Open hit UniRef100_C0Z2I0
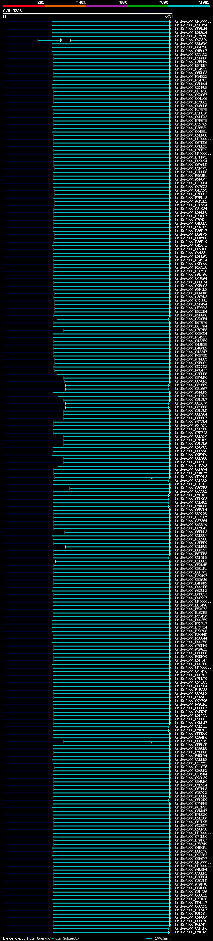 pyautogui.click(x=191, y=40)
